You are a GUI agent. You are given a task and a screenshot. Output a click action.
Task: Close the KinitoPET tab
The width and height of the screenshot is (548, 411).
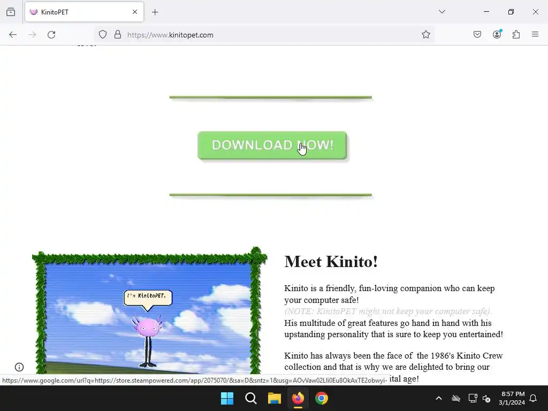tap(134, 12)
